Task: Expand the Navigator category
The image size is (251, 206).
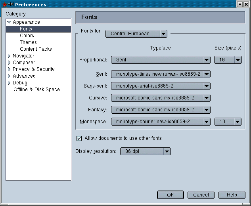Action: 9,56
